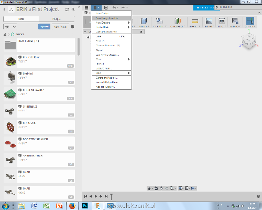Open Excel from the taskbar
Viewport: 262px width, 210px height.
(x=46, y=206)
